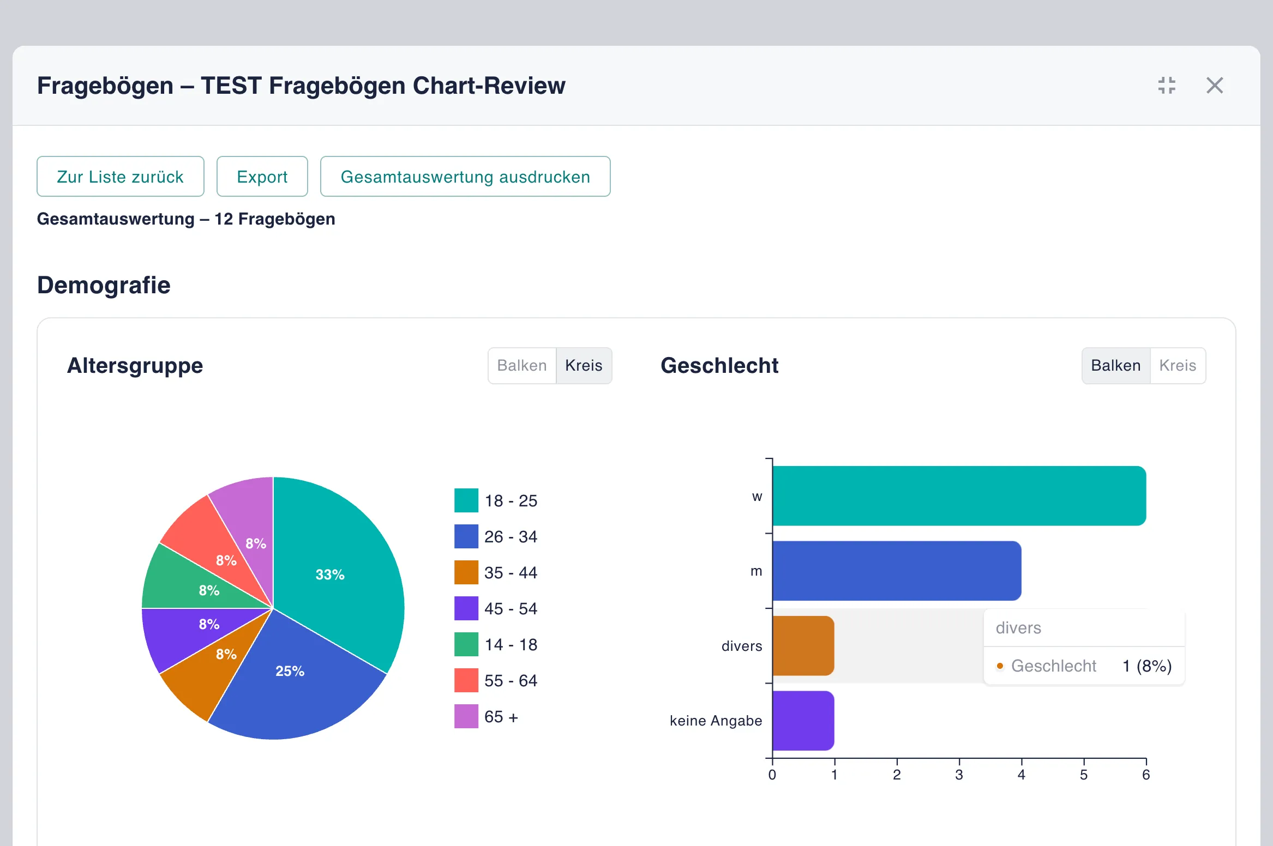The width and height of the screenshot is (1273, 846).
Task: Click the 'Demografie' section heading
Action: tap(104, 285)
